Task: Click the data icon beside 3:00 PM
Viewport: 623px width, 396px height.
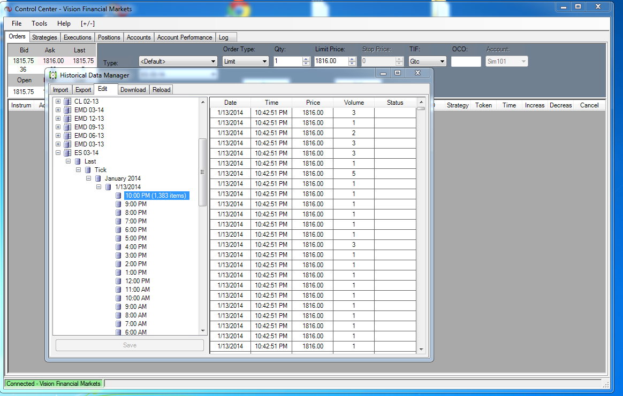Action: [118, 255]
